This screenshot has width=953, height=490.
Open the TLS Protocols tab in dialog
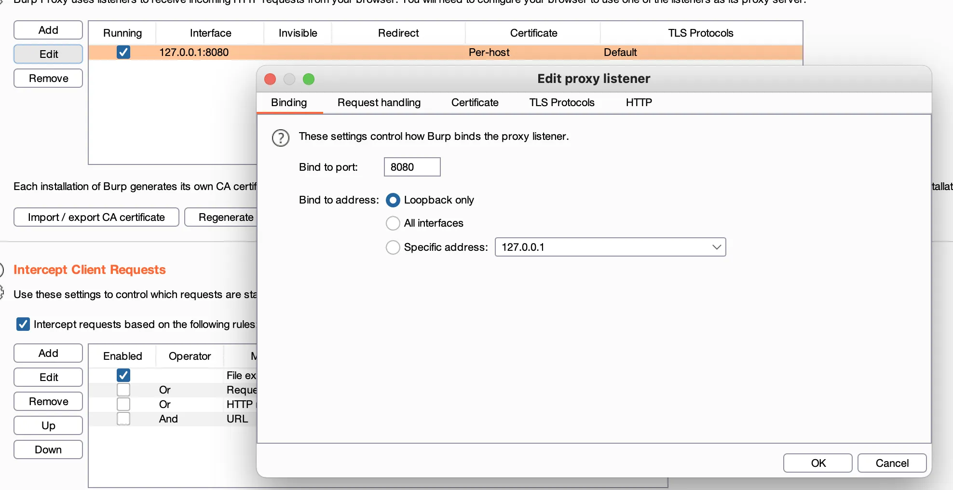pyautogui.click(x=562, y=103)
